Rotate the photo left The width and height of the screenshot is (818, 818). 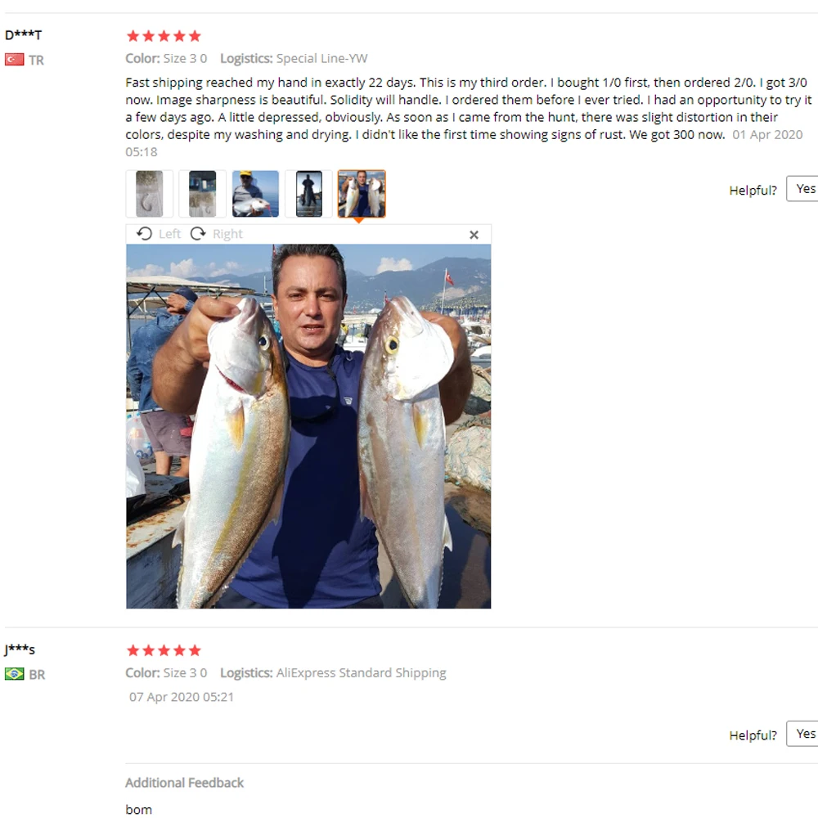[159, 234]
